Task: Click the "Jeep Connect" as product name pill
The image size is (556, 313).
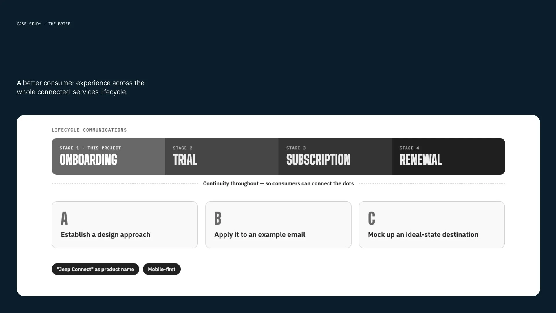Action: [95, 269]
